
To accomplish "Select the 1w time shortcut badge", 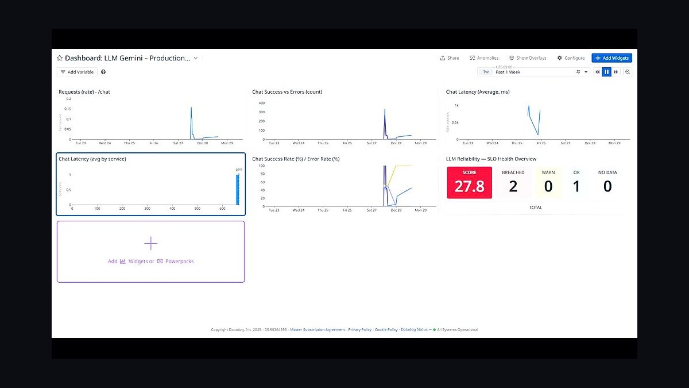I will click(x=486, y=72).
